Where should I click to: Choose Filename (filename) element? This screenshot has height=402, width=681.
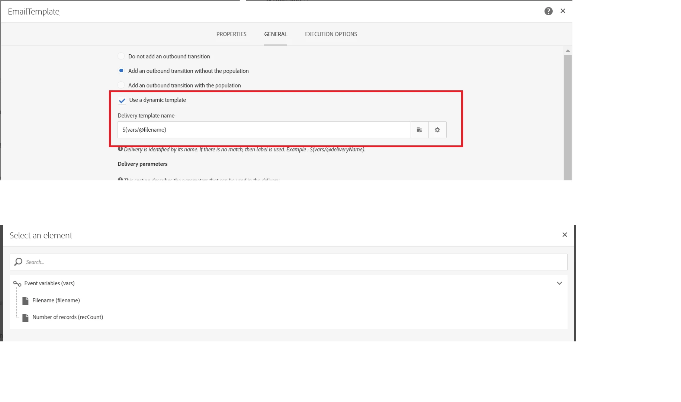click(x=56, y=300)
